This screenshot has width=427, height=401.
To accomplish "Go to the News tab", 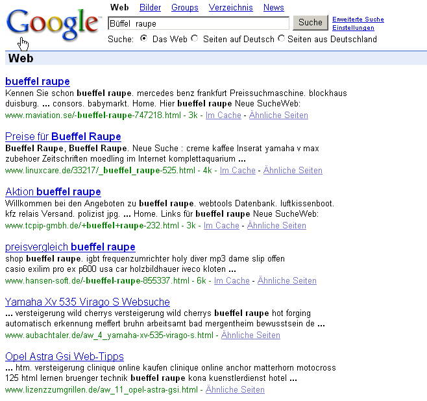I will click(273, 7).
